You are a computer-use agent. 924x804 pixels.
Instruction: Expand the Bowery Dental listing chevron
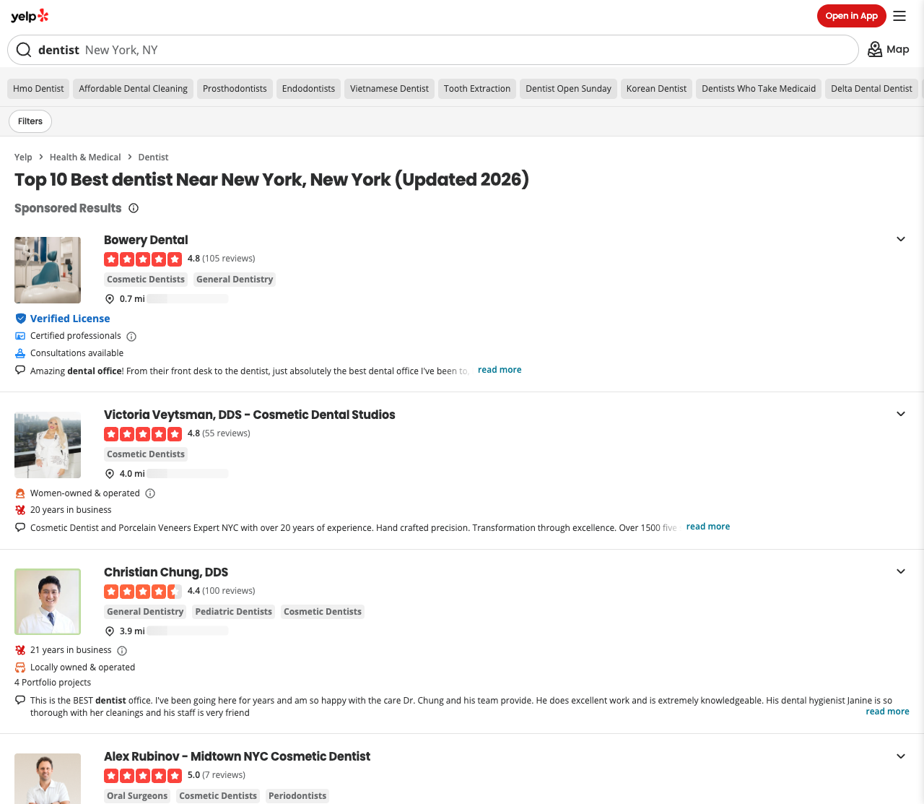901,239
